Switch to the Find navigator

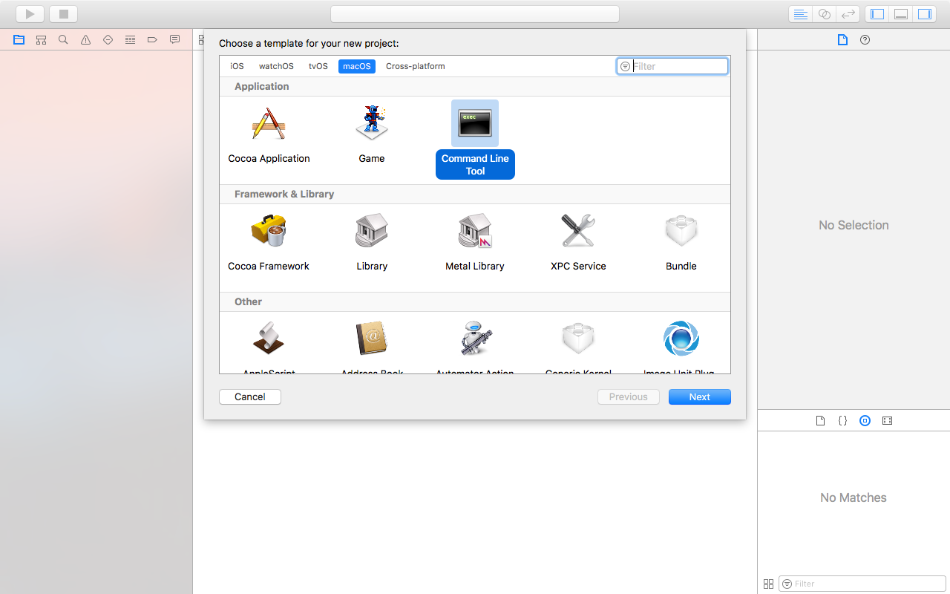point(63,39)
